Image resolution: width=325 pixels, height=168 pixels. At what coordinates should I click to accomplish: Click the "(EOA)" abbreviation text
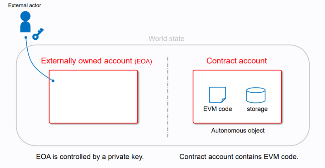pos(143,61)
